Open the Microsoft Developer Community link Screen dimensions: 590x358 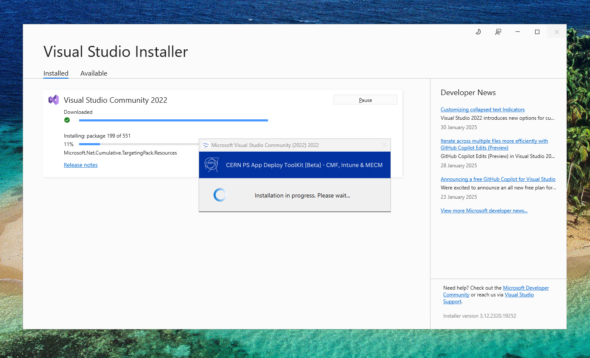(x=526, y=288)
